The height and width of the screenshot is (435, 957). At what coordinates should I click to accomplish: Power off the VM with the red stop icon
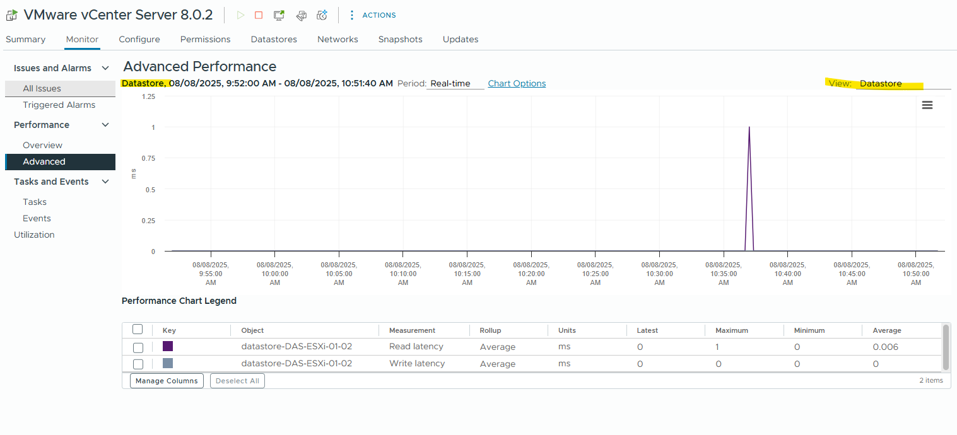[x=259, y=15]
